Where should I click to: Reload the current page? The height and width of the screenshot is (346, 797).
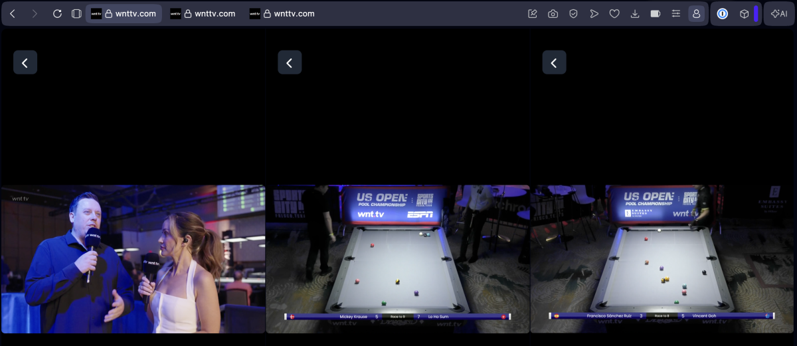click(x=57, y=13)
